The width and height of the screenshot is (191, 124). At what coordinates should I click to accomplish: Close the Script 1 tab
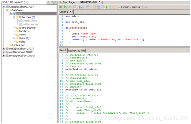71,12
